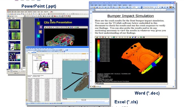Select the second slide thumbnail in PowerPoint

click(x=14, y=35)
